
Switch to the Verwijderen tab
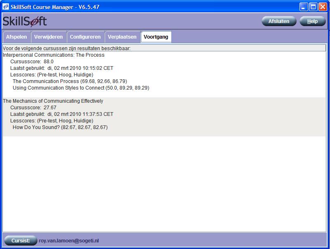[x=49, y=37]
